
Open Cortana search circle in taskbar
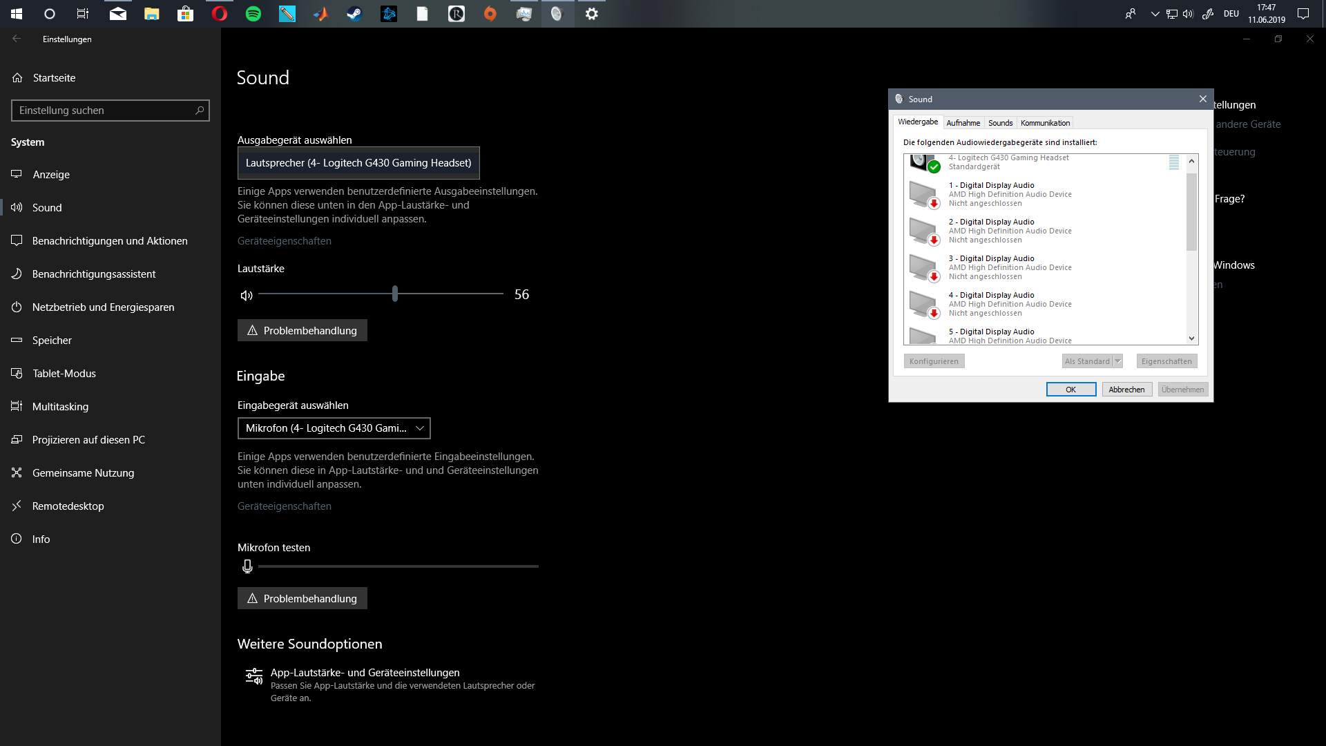(50, 13)
